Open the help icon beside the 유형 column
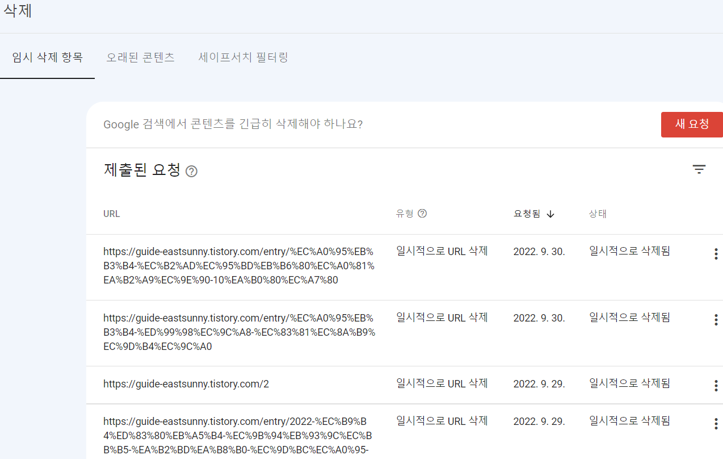Image resolution: width=723 pixels, height=459 pixels. (422, 212)
